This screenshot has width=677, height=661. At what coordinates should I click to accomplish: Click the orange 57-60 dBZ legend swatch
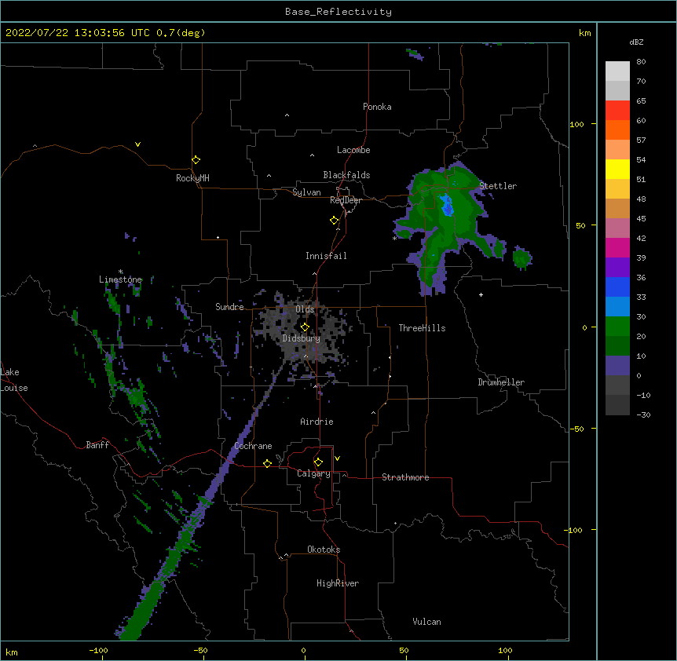pyautogui.click(x=617, y=130)
